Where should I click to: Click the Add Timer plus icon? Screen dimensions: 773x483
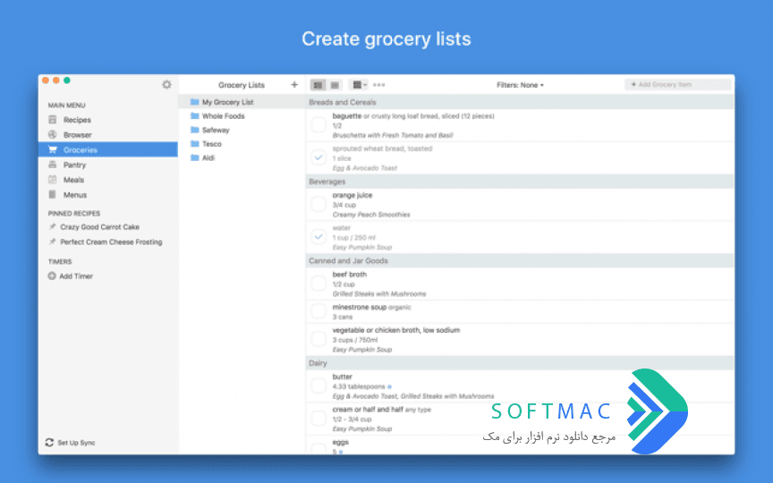(x=52, y=276)
